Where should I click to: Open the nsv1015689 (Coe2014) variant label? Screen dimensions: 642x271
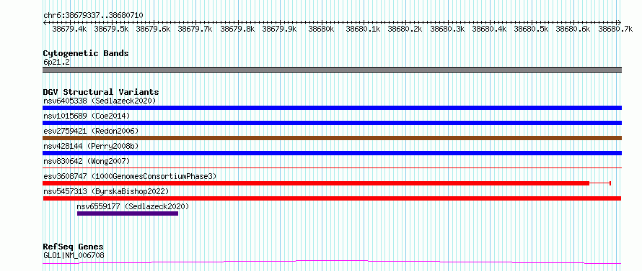tap(87, 116)
